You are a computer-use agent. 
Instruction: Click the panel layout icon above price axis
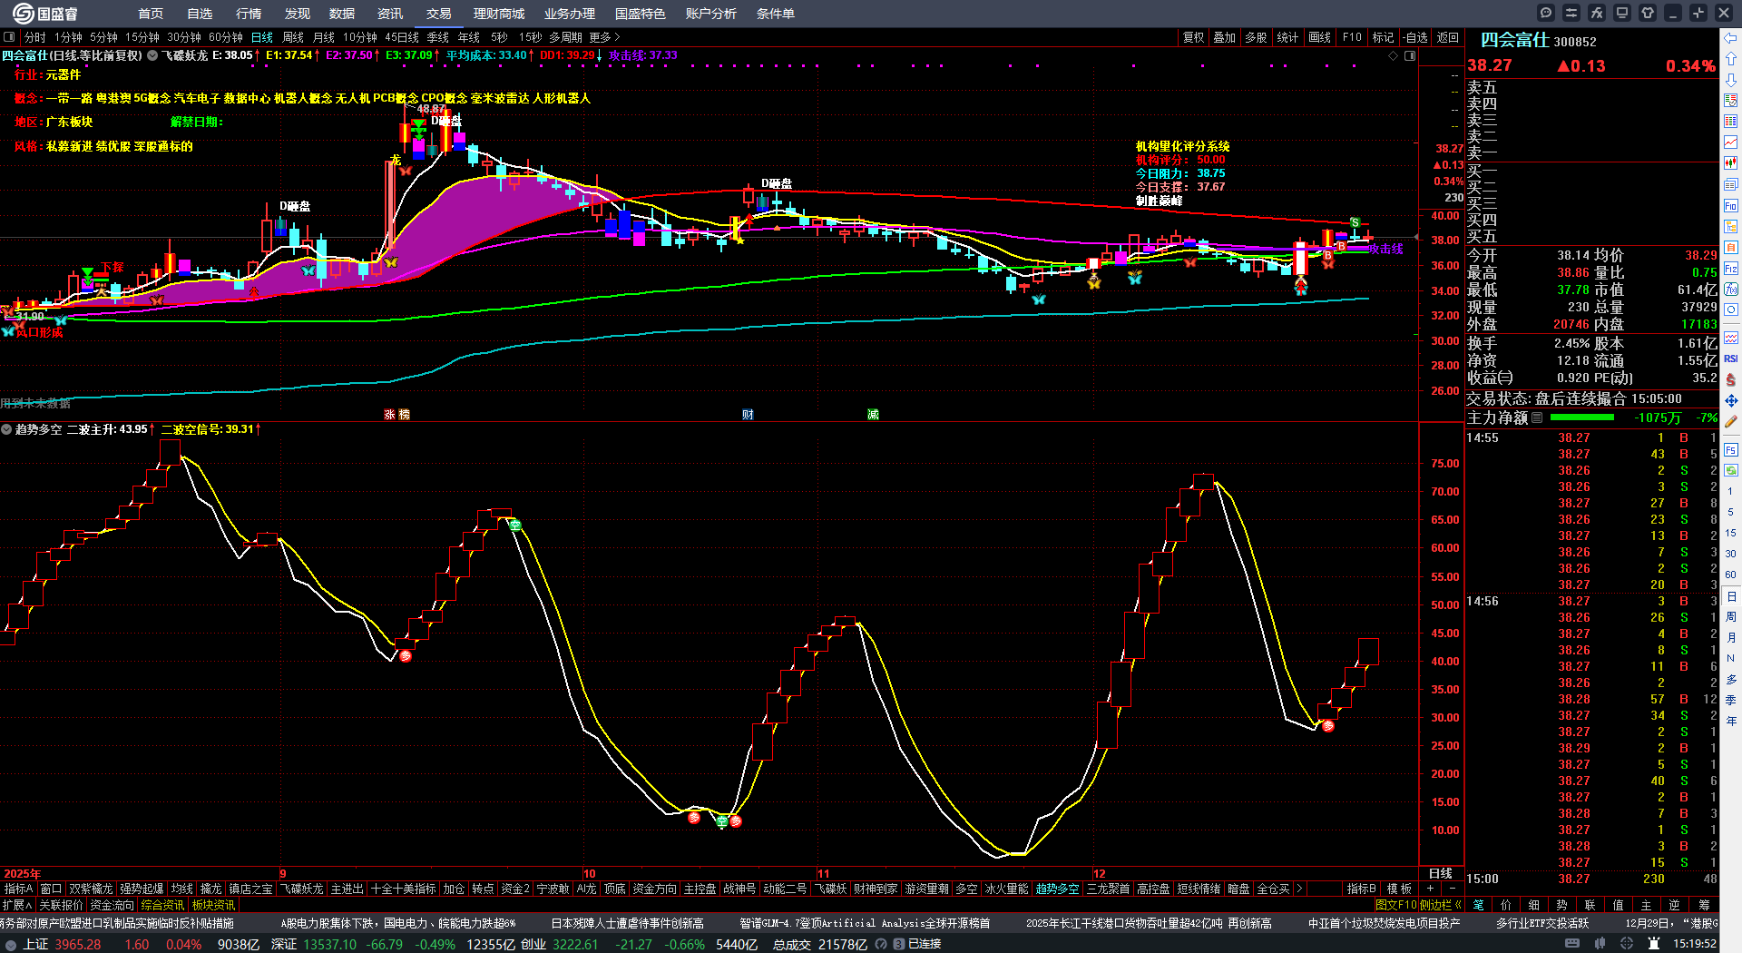click(x=1410, y=56)
